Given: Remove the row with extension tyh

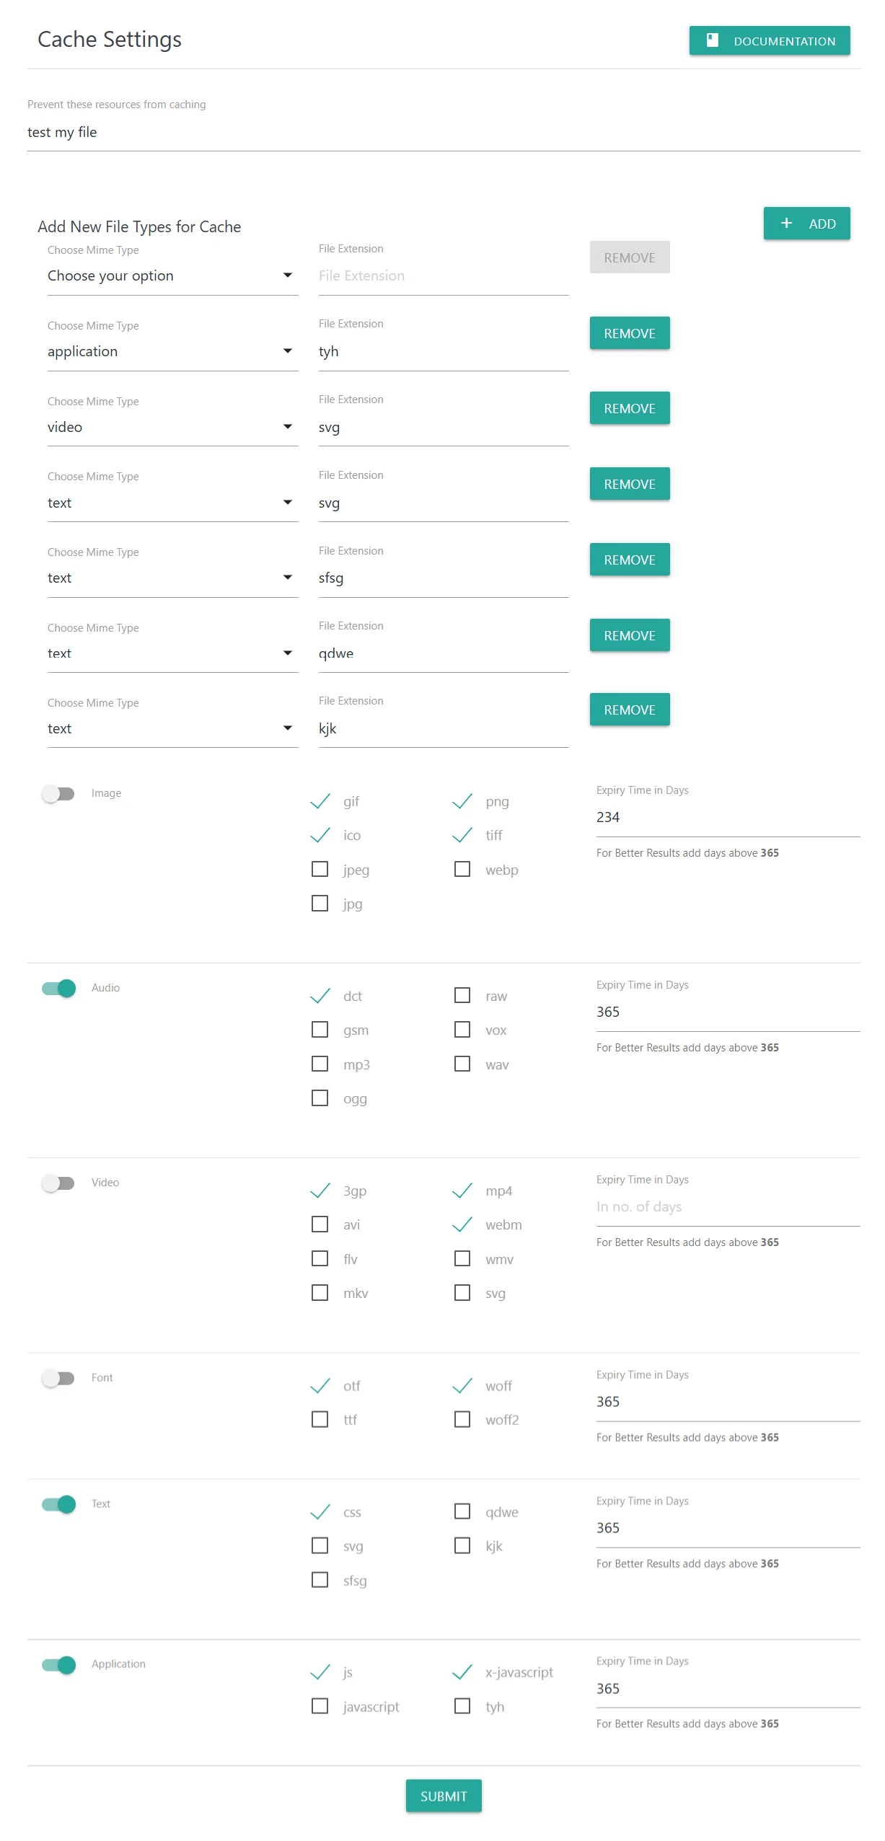Looking at the screenshot, I should coord(629,333).
